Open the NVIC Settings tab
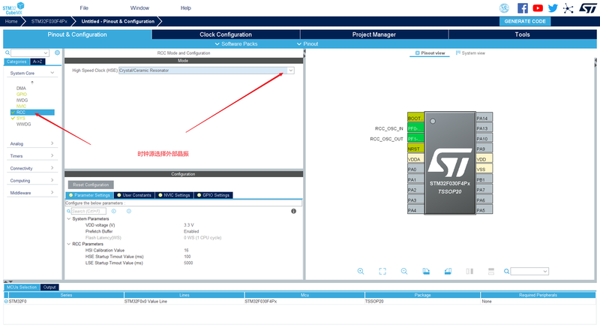Screen dimensions: 600x328 point(175,195)
